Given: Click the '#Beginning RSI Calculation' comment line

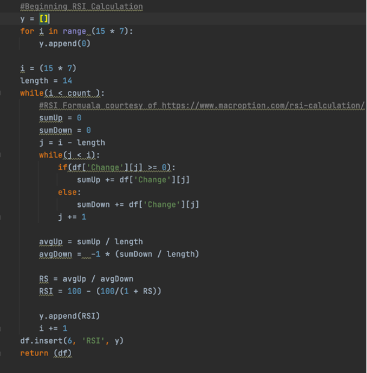Looking at the screenshot, I should (x=81, y=7).
